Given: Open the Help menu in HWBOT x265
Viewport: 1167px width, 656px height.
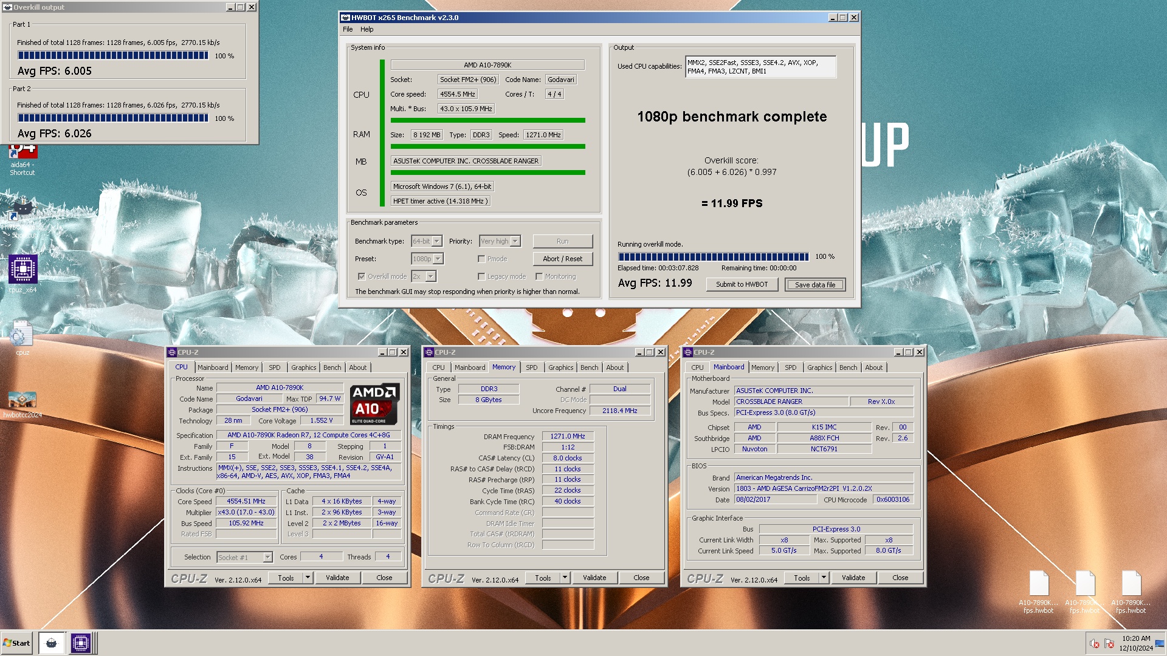Looking at the screenshot, I should point(367,29).
